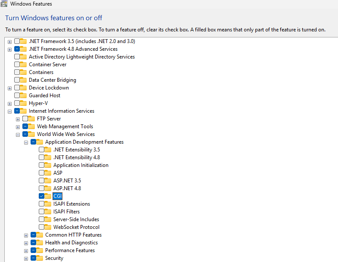Select 'ISAPI Filters' label
The image size is (338, 262).
67,212
